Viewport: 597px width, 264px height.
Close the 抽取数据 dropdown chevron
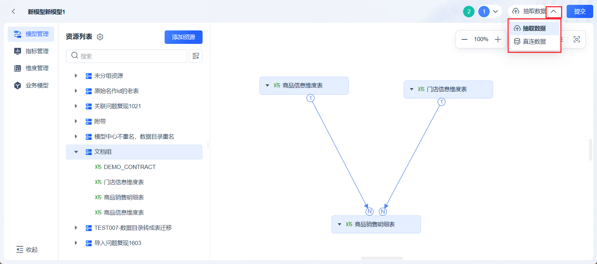tap(554, 12)
